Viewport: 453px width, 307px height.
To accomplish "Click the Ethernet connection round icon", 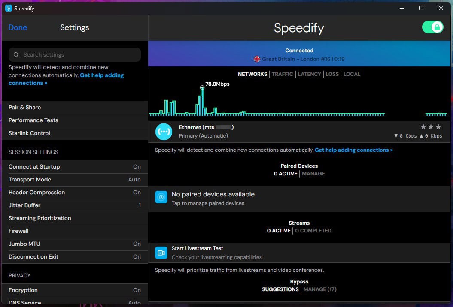I will pos(164,132).
